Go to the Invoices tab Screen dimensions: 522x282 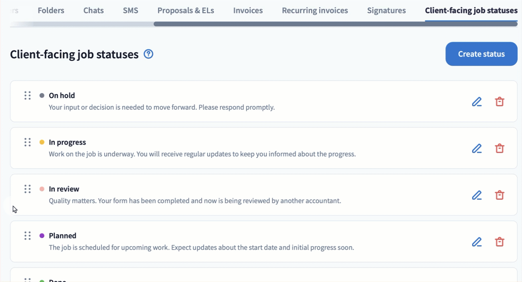(248, 11)
